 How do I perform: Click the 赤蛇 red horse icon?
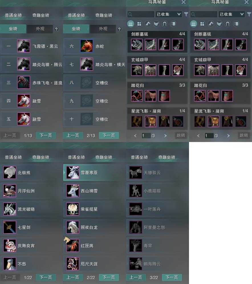coord(87,46)
